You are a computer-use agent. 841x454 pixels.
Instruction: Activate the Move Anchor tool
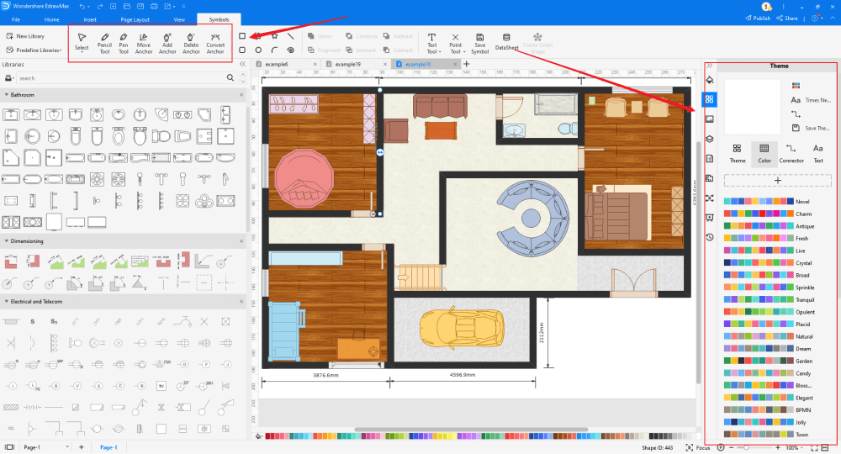pyautogui.click(x=144, y=44)
